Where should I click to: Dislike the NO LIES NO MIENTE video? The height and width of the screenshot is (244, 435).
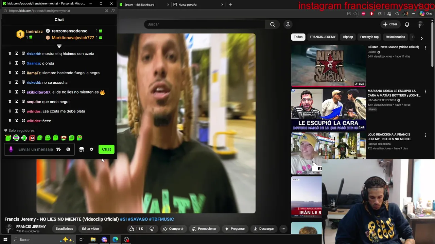click(x=152, y=229)
